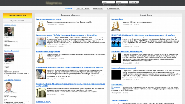Click gender icon beside Оренбург Россия
This screenshot has height=104, width=185.
click(5, 93)
